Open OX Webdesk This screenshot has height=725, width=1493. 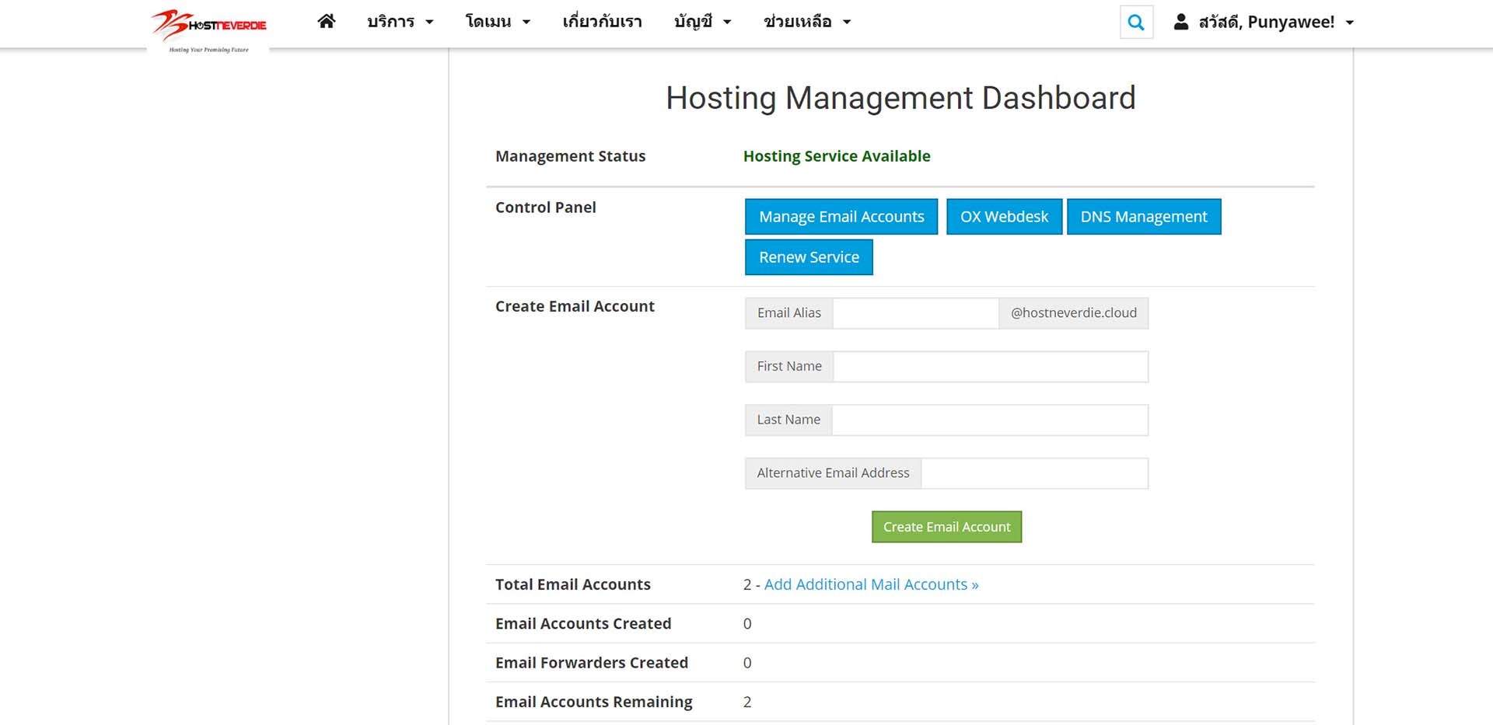click(x=1004, y=217)
